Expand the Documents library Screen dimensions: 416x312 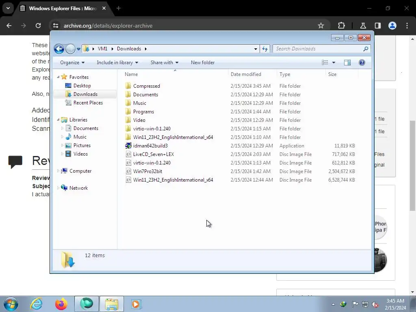click(x=62, y=128)
